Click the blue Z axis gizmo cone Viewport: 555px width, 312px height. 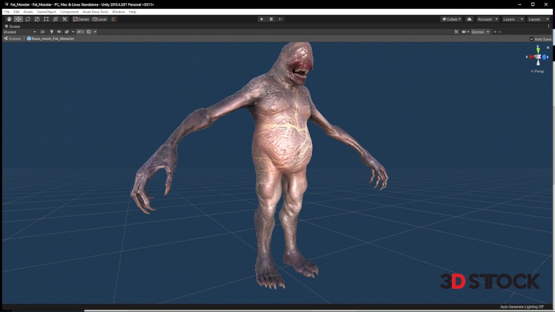tap(544, 57)
